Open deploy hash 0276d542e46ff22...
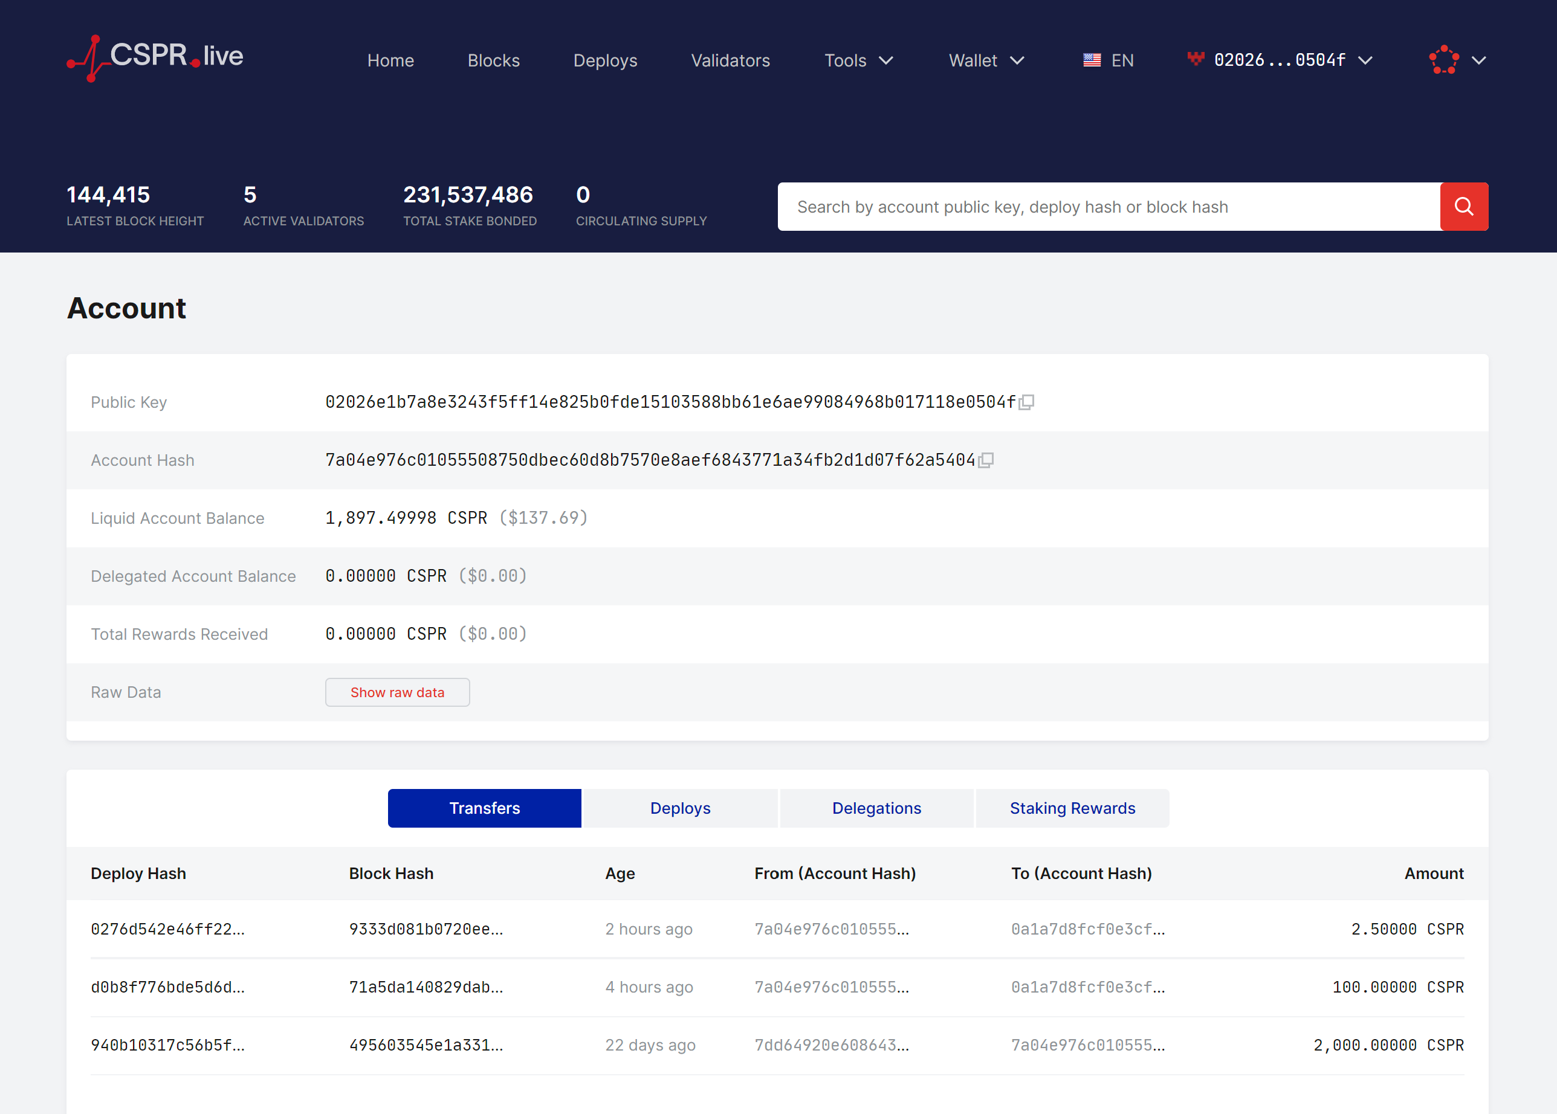 pos(167,929)
